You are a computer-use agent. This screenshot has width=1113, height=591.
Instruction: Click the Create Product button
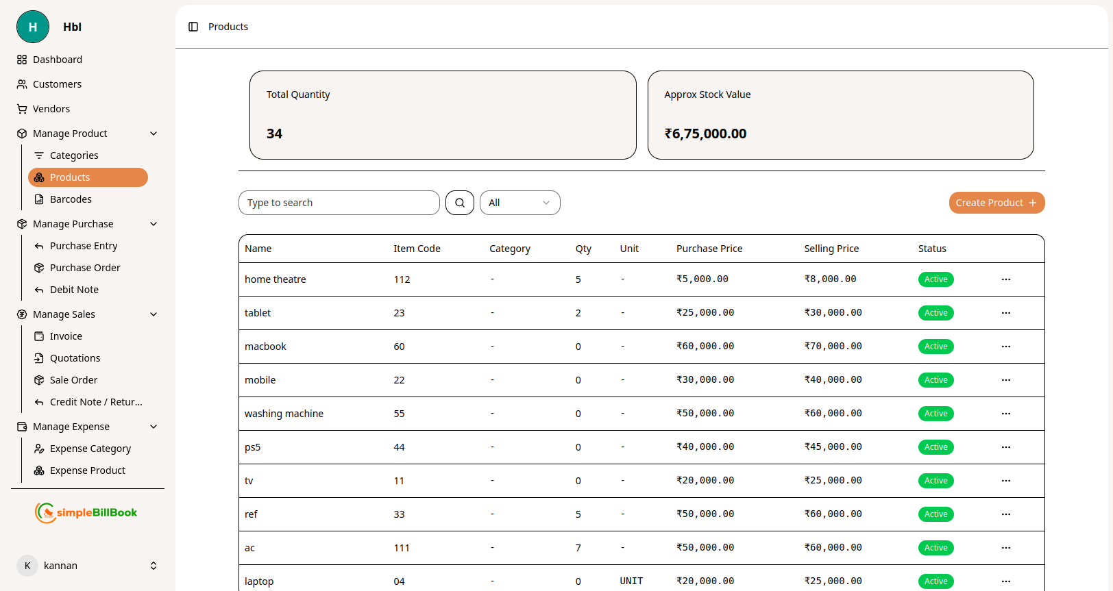point(996,203)
